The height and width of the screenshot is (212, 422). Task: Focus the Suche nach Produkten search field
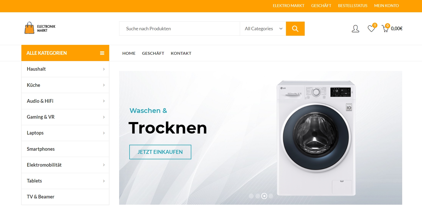180,29
